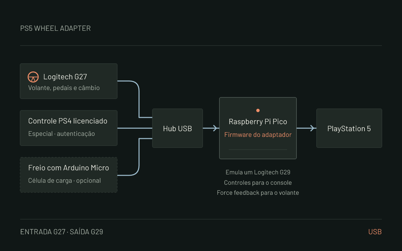The image size is (402, 251).
Task: Click 'Emula um Logitech G29' text
Action: 258,173
